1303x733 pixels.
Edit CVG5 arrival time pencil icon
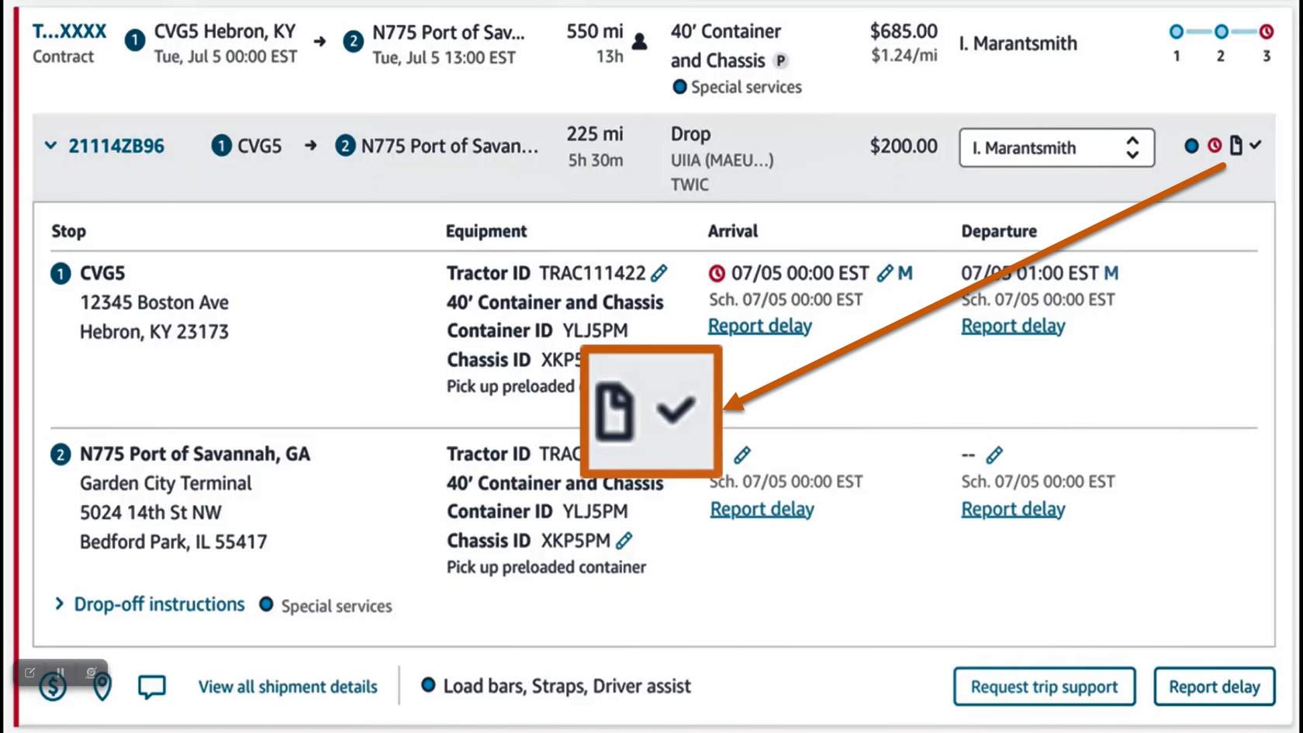pos(884,273)
